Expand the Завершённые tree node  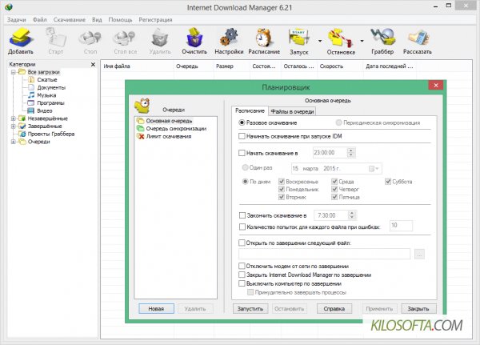(13, 126)
